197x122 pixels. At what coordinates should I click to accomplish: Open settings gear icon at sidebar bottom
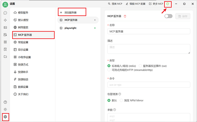click(5, 117)
